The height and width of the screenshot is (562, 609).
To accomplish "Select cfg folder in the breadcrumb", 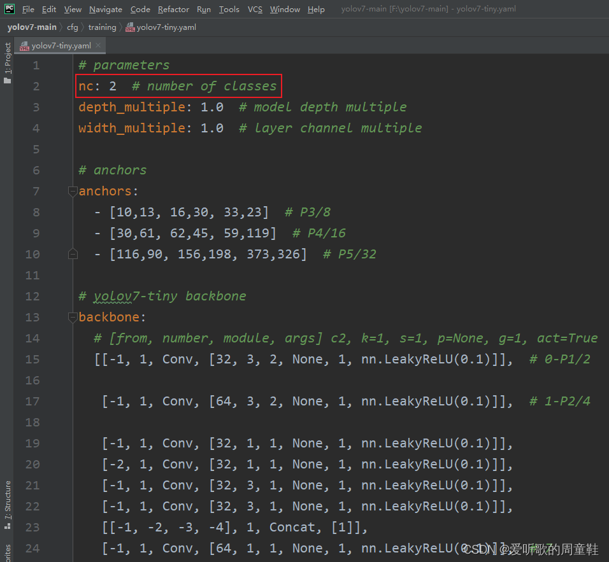I will coord(72,27).
